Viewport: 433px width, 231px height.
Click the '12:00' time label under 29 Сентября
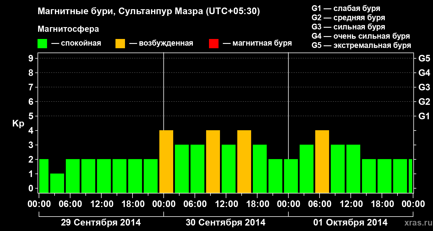coord(102,204)
